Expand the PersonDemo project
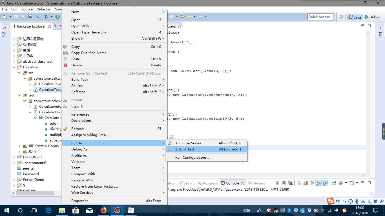 tap(14, 180)
